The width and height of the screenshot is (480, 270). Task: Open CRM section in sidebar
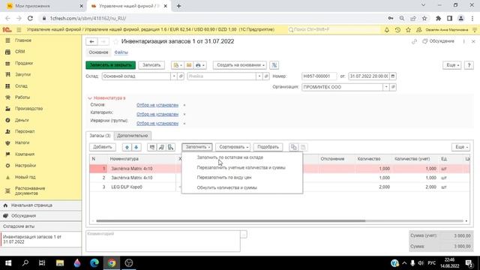click(x=20, y=52)
